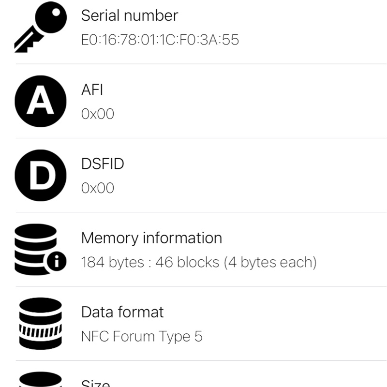Tap serial value E0:16:78:01:1C:F0:3A:55
The height and width of the screenshot is (387, 387).
(x=160, y=40)
